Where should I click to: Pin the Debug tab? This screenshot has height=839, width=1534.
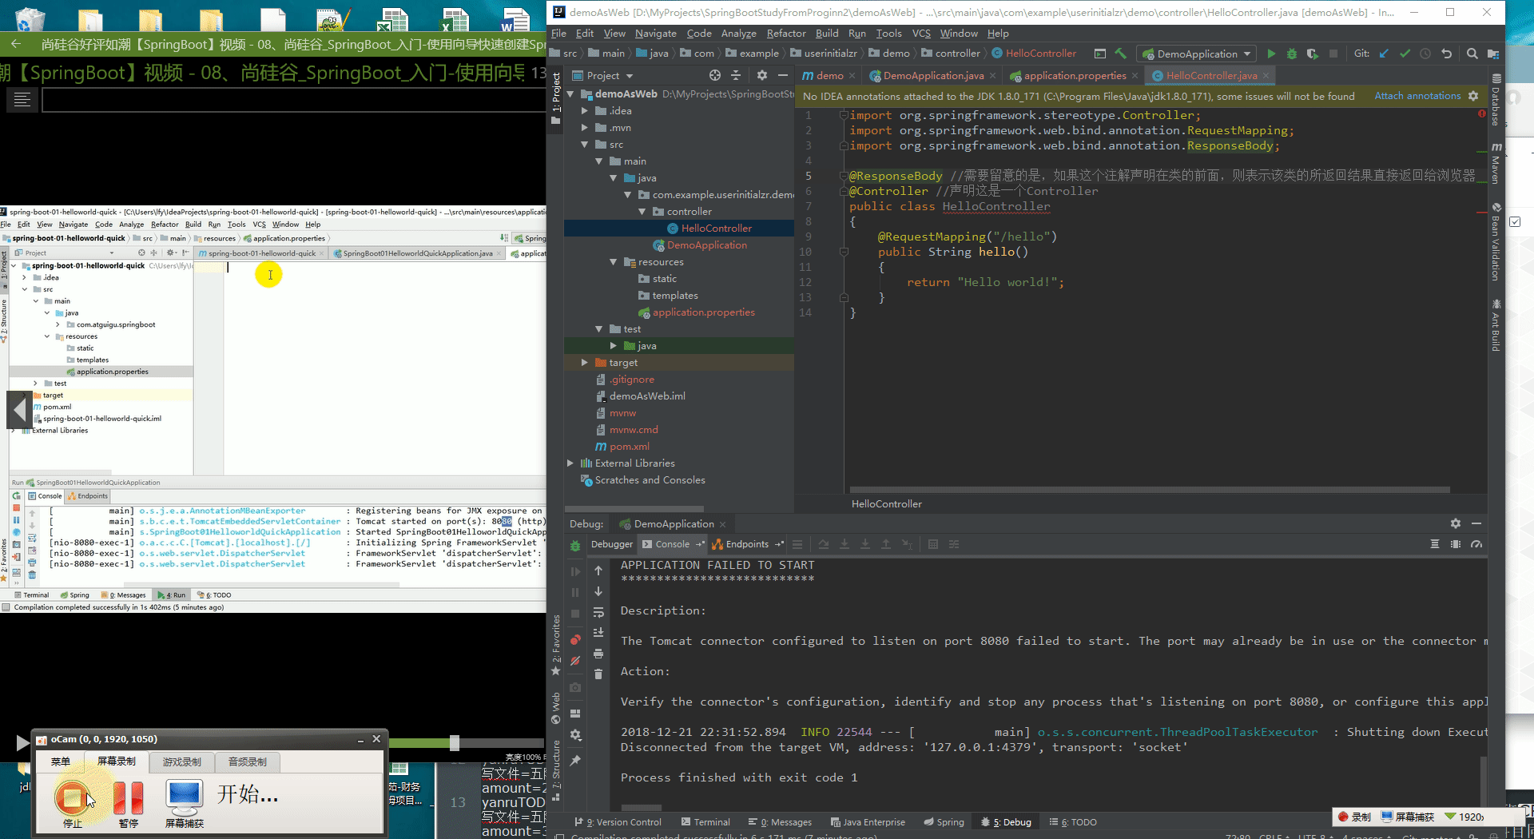click(575, 761)
